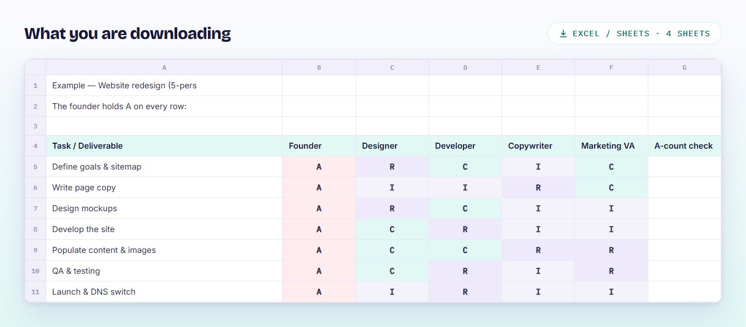Click Designer 'R' cell for Design mockups
This screenshot has height=327, width=746.
click(x=392, y=208)
